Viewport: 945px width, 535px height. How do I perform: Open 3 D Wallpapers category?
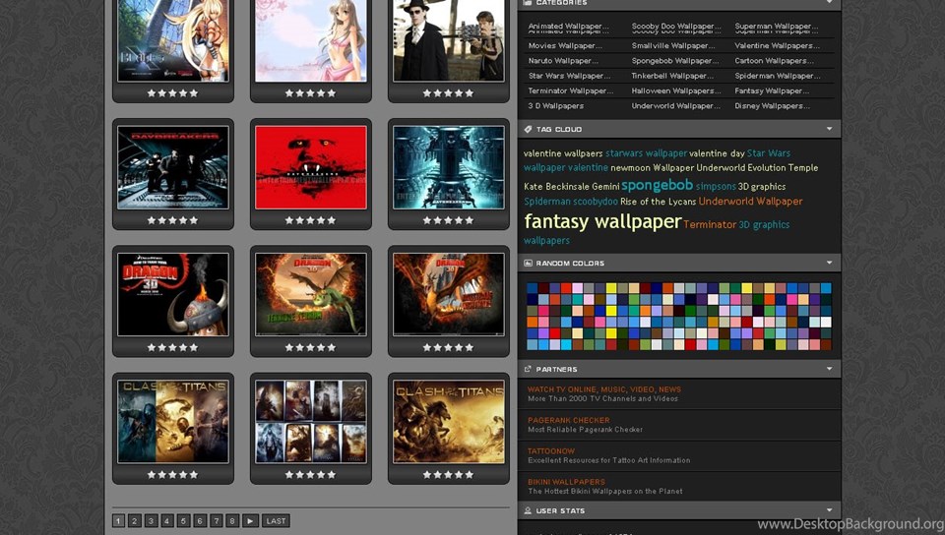[555, 106]
